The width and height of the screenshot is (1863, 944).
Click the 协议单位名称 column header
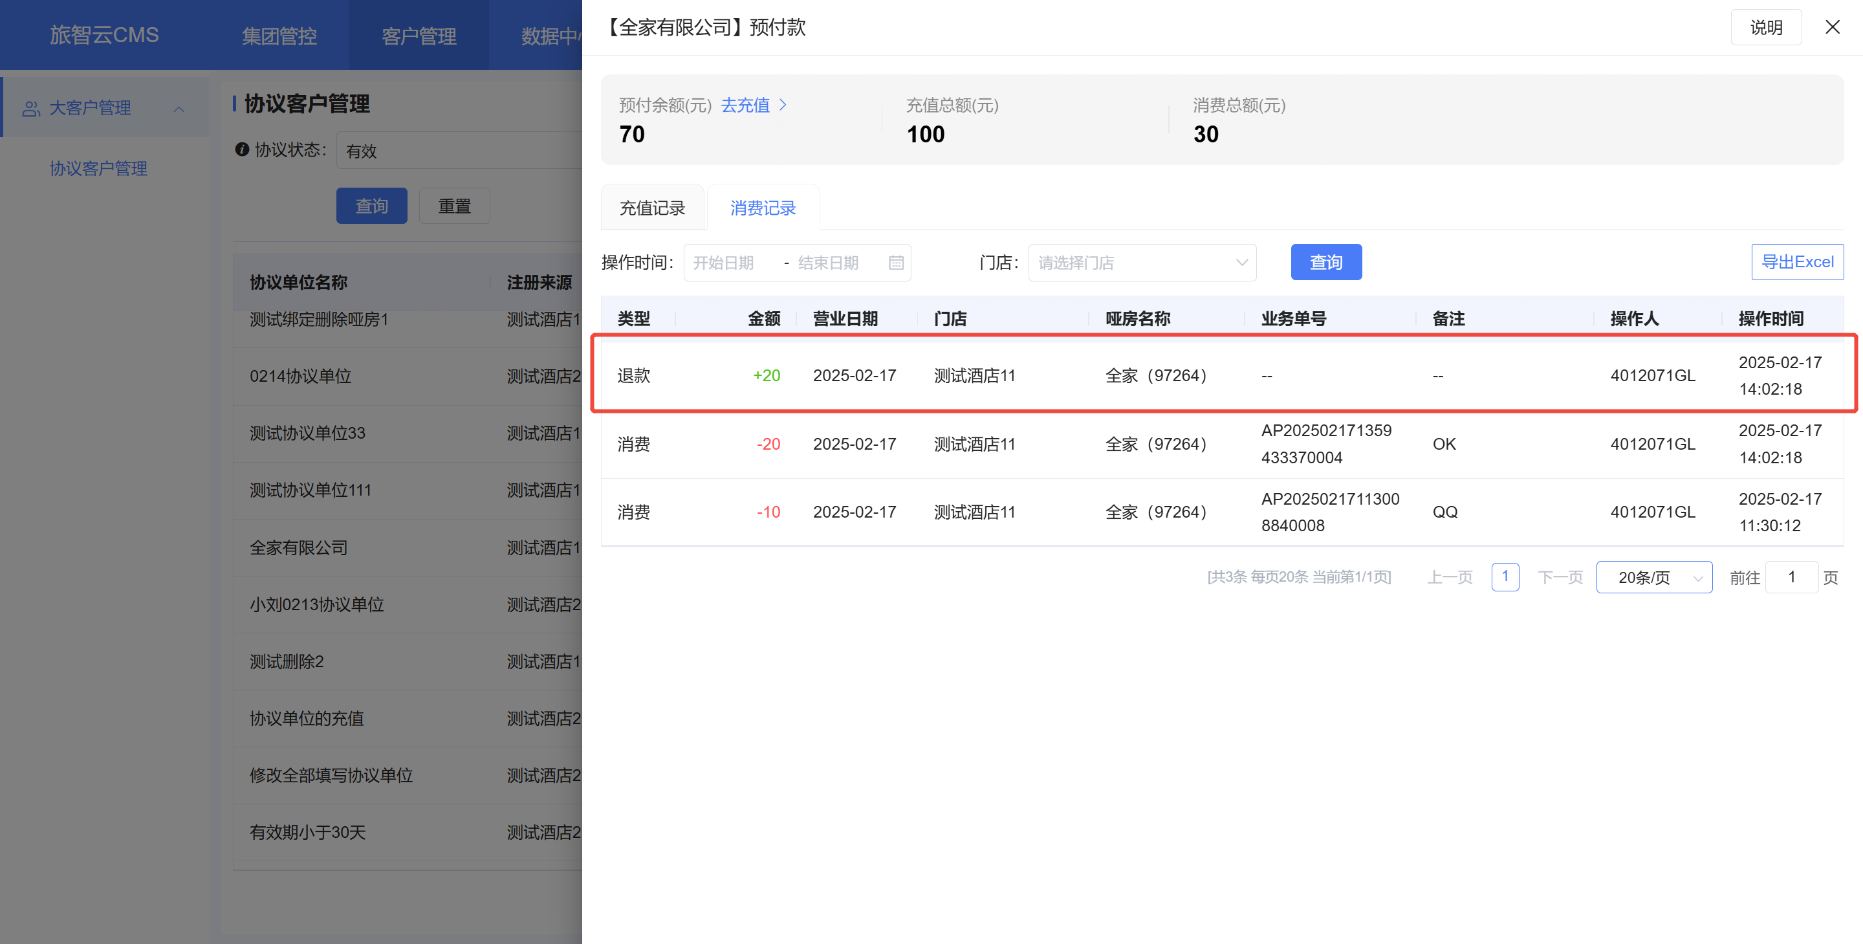click(x=298, y=282)
